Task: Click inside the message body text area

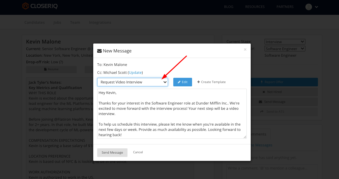Action: click(x=171, y=113)
